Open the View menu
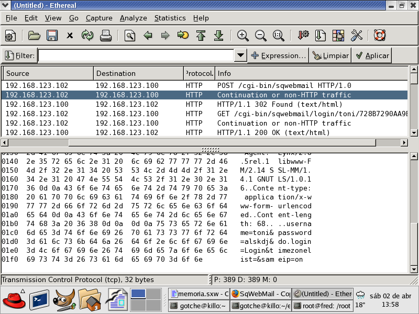 [53, 18]
